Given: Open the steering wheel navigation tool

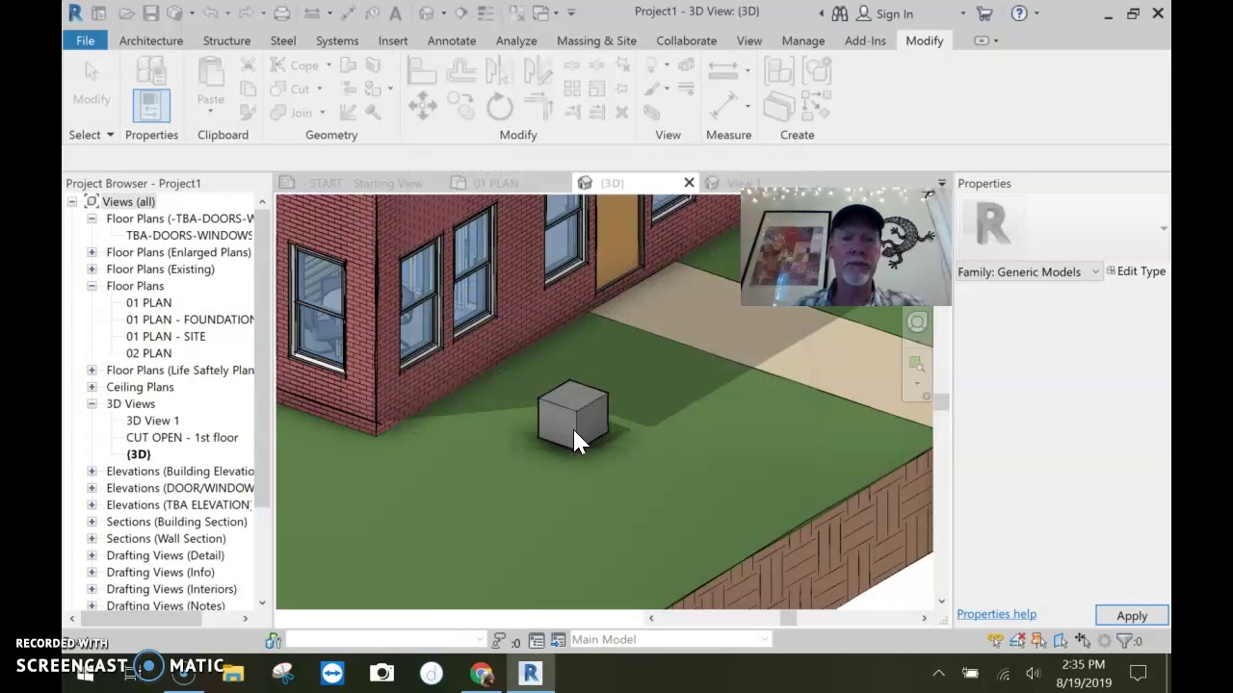Looking at the screenshot, I should (916, 322).
